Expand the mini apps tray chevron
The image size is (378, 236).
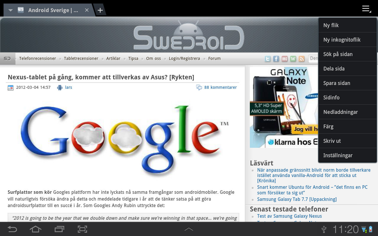(x=189, y=229)
